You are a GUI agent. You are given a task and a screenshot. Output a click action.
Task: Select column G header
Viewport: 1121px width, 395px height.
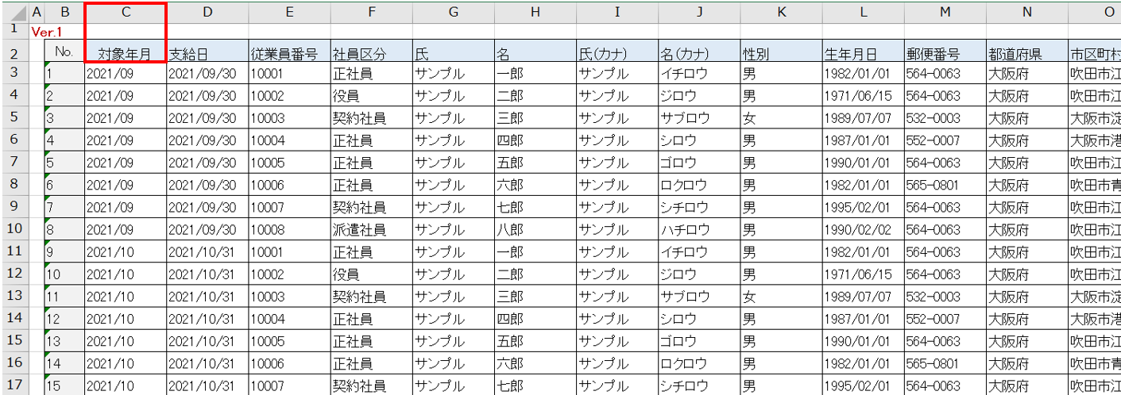453,12
